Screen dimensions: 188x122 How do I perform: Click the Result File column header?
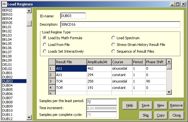click(x=71, y=62)
